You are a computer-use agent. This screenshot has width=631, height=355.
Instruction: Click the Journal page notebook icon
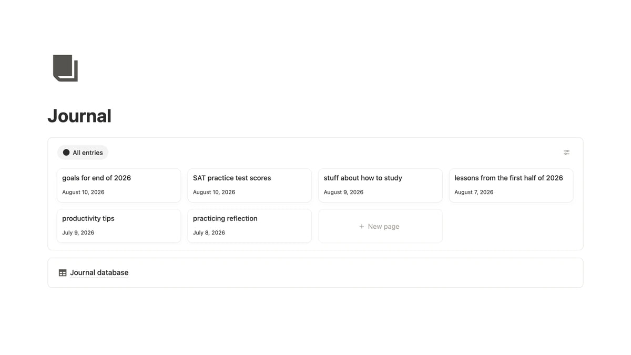coord(65,68)
